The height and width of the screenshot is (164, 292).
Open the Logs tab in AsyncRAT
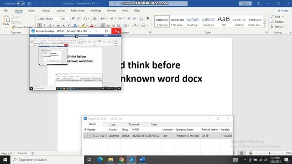(113, 124)
